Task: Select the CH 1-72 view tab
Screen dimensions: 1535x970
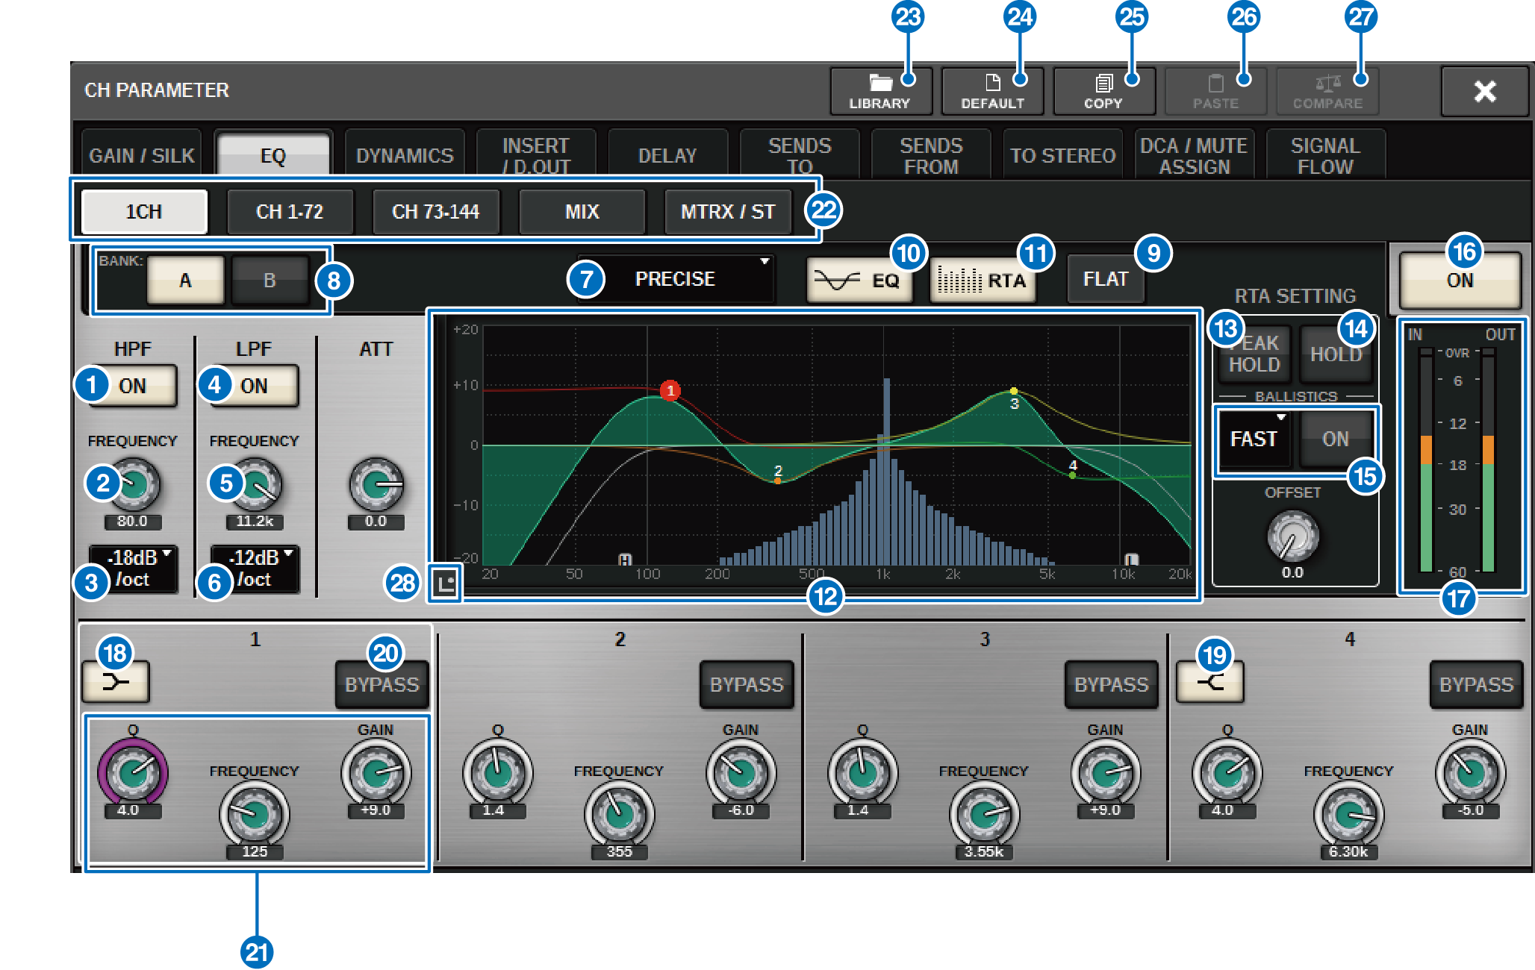Action: coord(290,212)
